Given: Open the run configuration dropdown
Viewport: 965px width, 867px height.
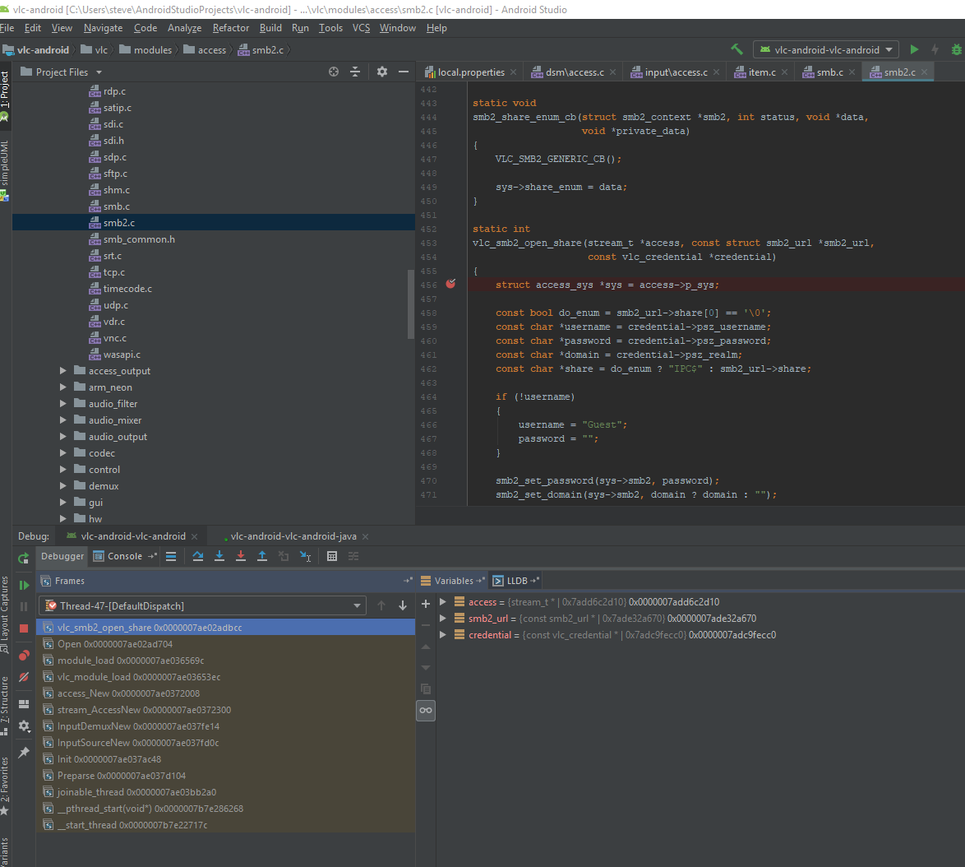Looking at the screenshot, I should pos(825,50).
